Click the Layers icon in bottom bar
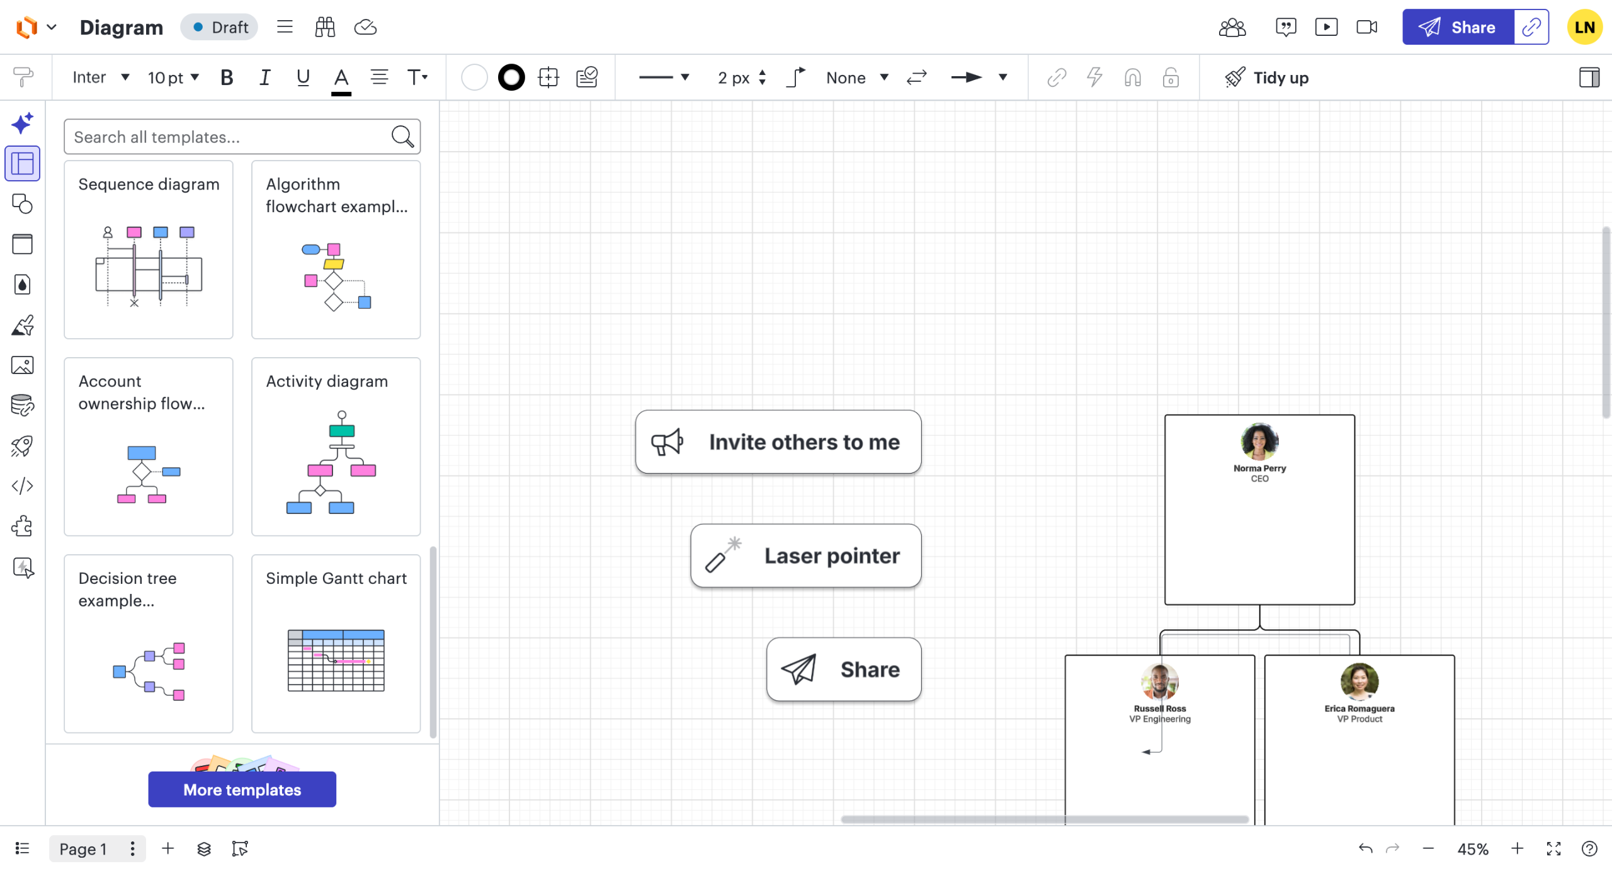This screenshot has width=1612, height=871. coord(203,849)
